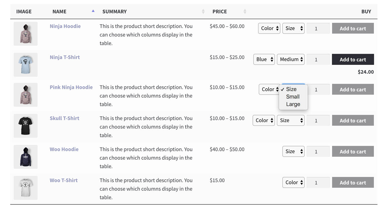Viewport: 387px width, 208px height.
Task: Add Ninja T-Shirt to cart
Action: click(x=353, y=59)
